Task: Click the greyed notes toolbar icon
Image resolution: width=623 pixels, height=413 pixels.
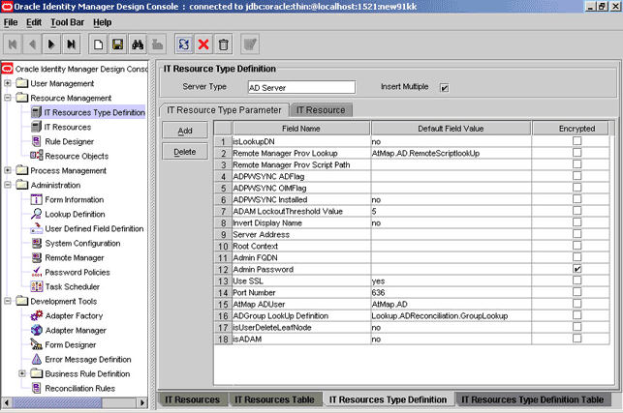Action: (250, 44)
